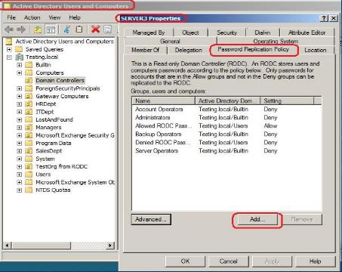Click the SalesDept OU folder icon
This screenshot has height=272, width=342.
pyautogui.click(x=29, y=151)
